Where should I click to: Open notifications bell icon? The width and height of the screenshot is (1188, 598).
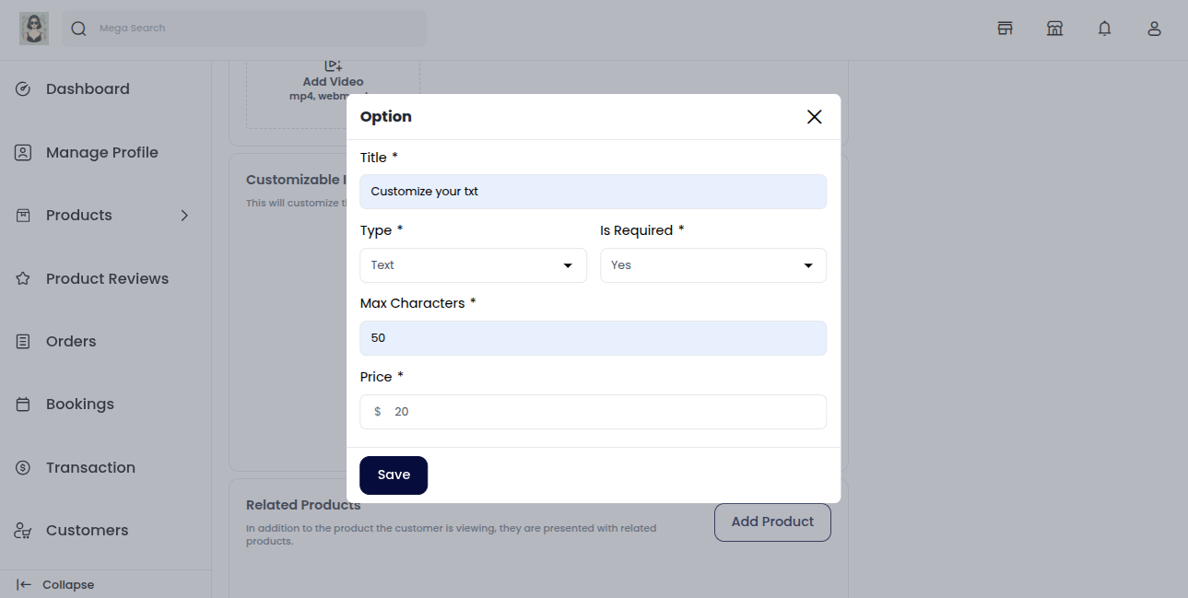pyautogui.click(x=1104, y=29)
